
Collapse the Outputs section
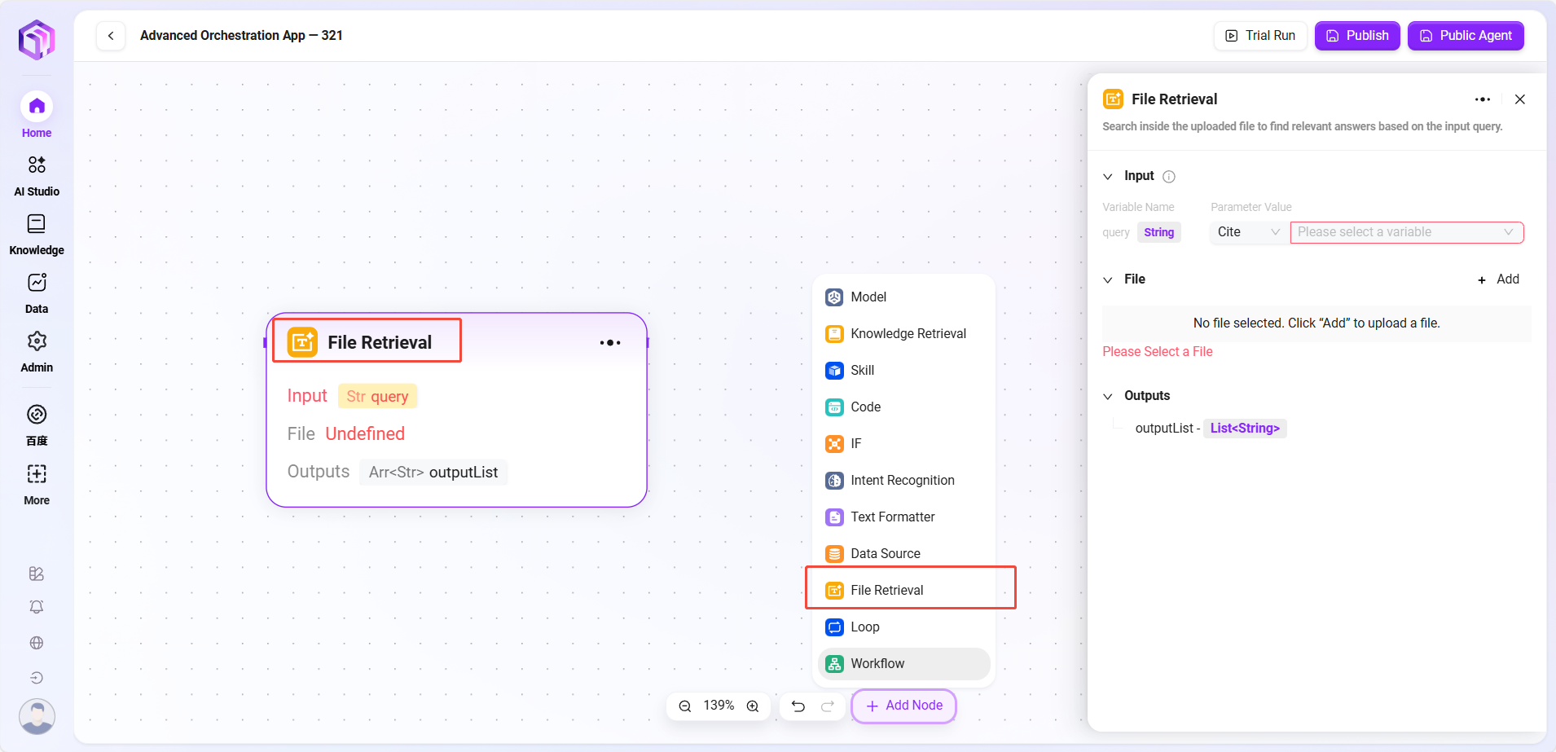pyautogui.click(x=1108, y=397)
